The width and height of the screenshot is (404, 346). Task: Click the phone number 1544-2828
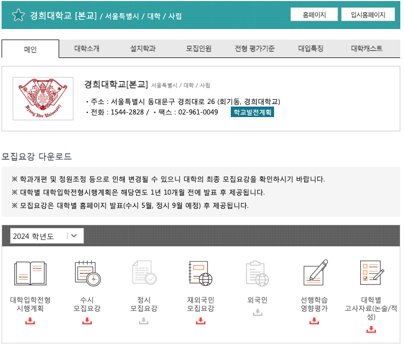click(127, 112)
